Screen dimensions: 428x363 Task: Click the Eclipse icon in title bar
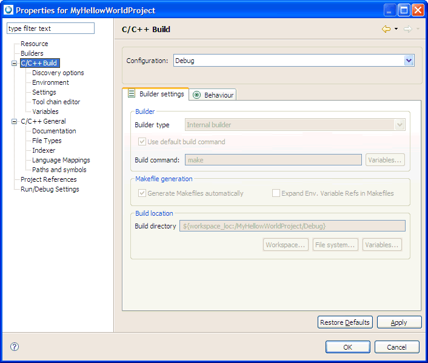click(8, 10)
